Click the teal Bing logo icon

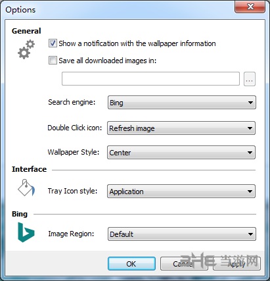coord(26,232)
